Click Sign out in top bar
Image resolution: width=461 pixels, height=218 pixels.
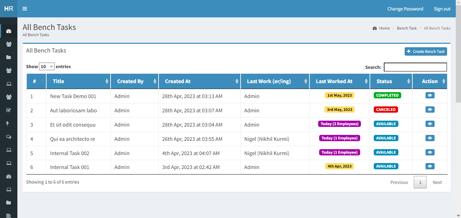pos(442,9)
